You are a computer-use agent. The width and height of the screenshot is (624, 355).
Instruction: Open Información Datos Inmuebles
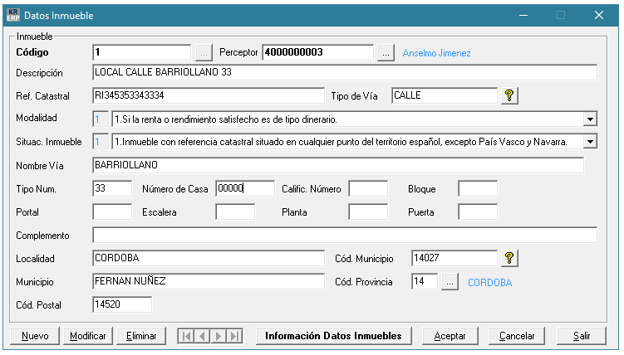(333, 336)
